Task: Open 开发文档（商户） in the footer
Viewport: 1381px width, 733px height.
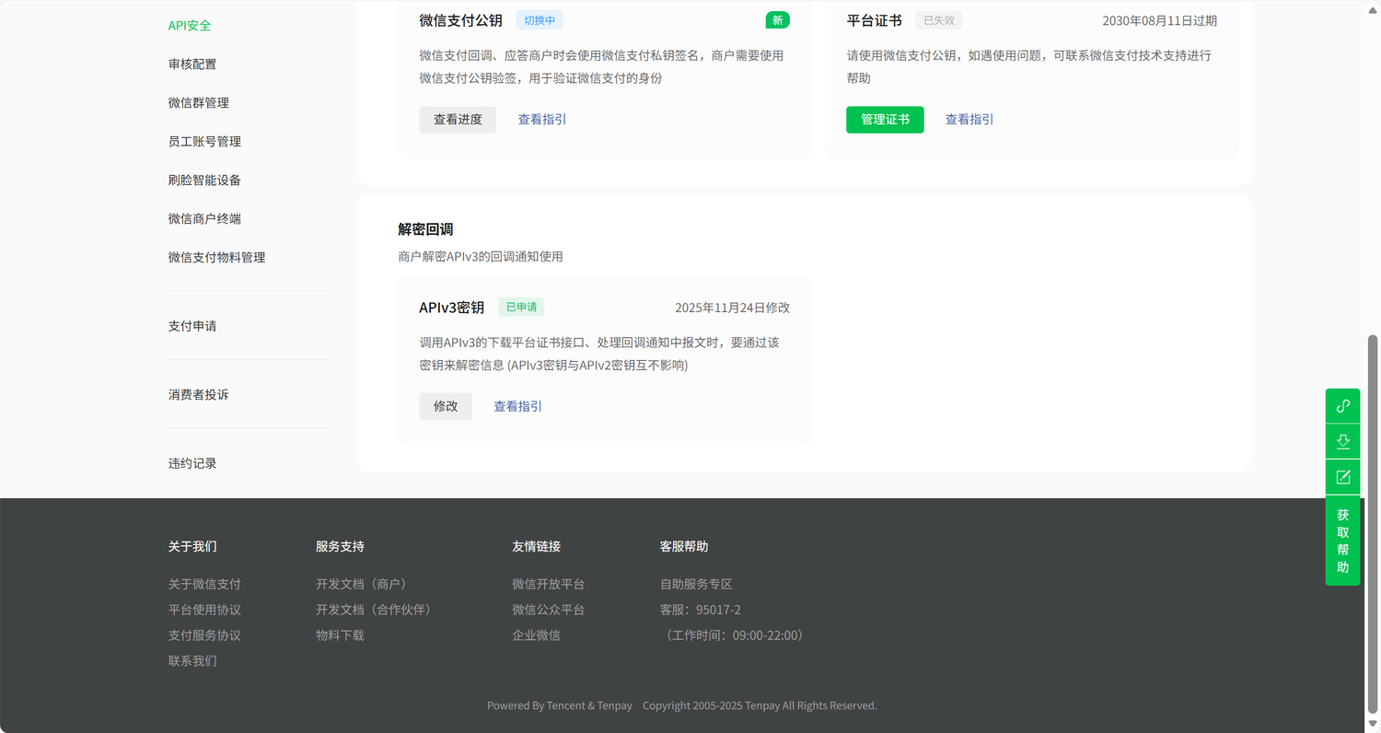Action: coord(365,585)
